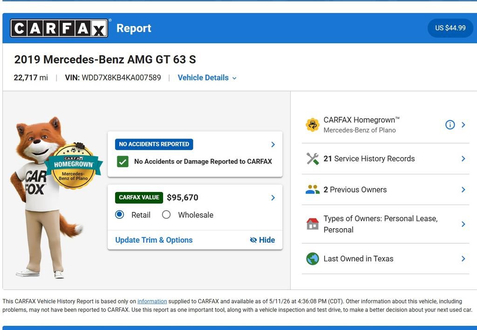Open the CARFAX Value chevron
477x330 pixels.
tap(273, 198)
